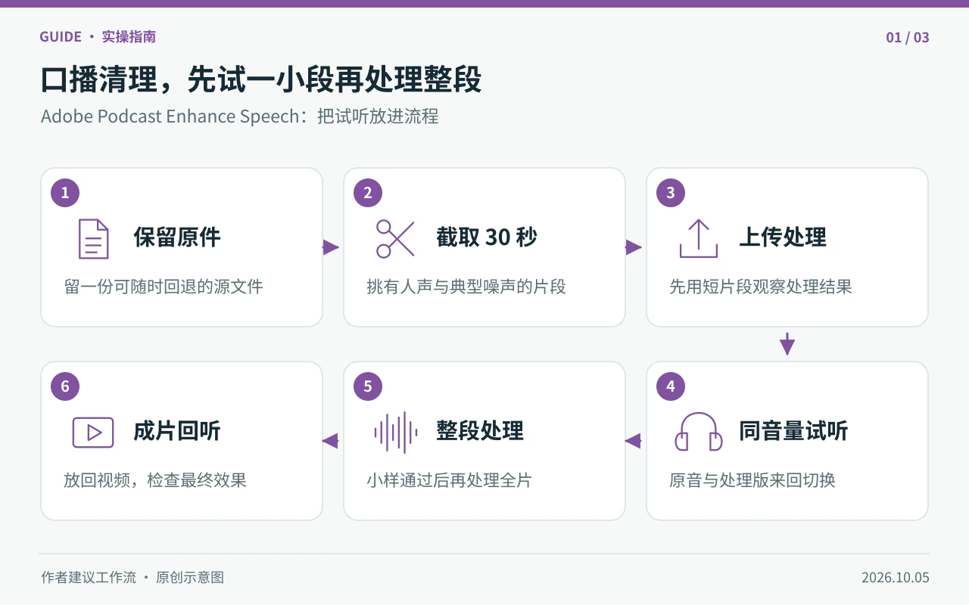969x605 pixels.
Task: Select the 同音量试听 card heading
Action: point(793,431)
